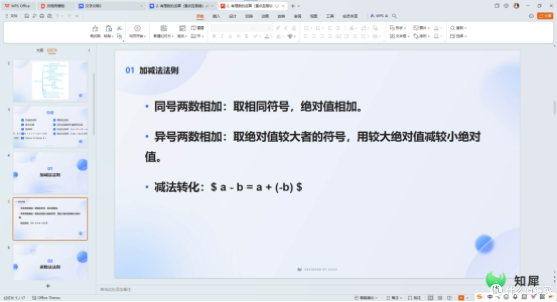Click the Format Painter brush icon
557x302 pixels.
point(95,29)
